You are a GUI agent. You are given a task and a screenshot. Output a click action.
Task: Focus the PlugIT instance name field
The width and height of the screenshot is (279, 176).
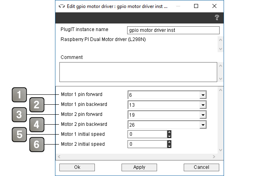coord(173,30)
